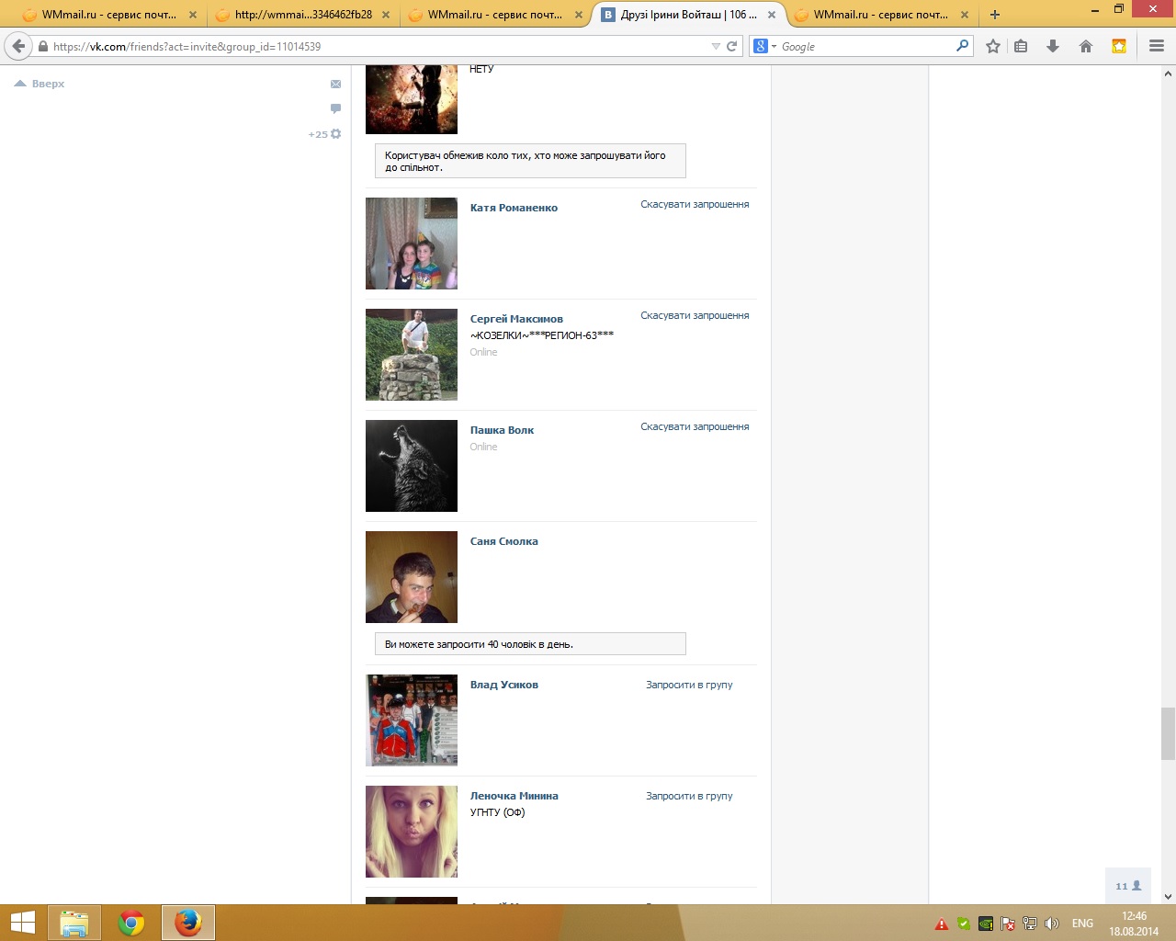The height and width of the screenshot is (941, 1176).
Task: Open Google Chrome from the taskbar
Action: [131, 923]
